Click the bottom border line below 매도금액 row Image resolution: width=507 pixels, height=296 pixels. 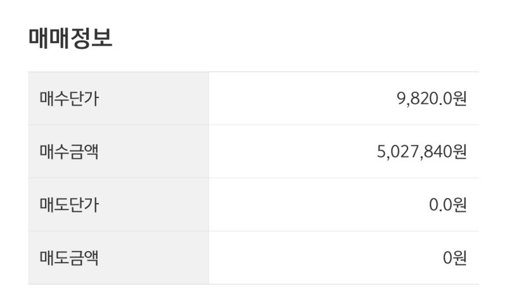(253, 285)
